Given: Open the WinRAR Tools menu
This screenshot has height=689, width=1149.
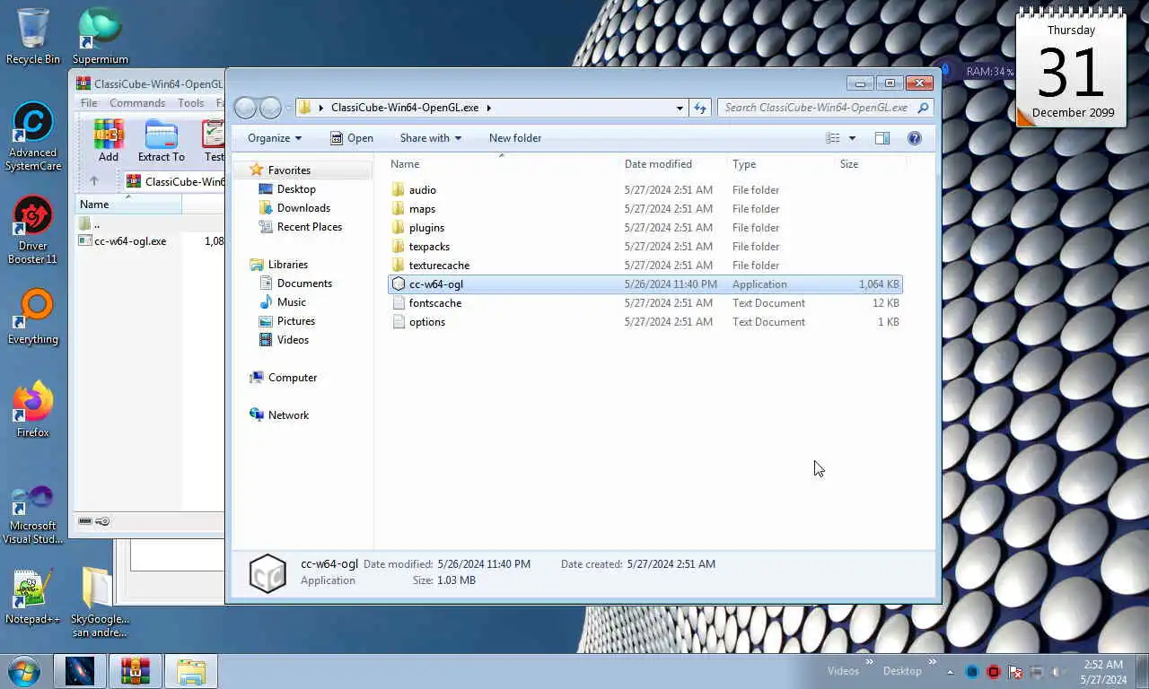Looking at the screenshot, I should click(x=190, y=103).
